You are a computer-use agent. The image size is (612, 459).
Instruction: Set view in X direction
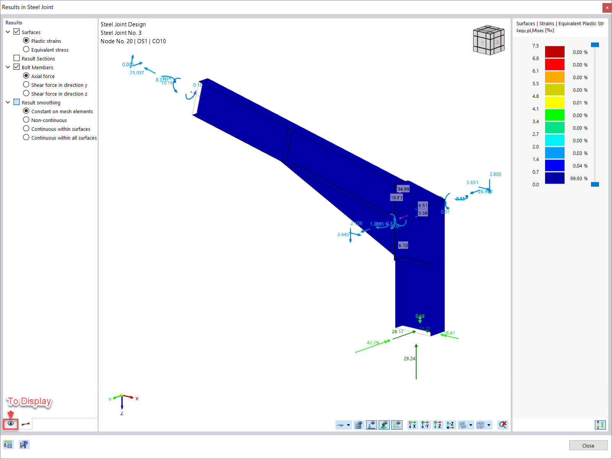coord(412,425)
